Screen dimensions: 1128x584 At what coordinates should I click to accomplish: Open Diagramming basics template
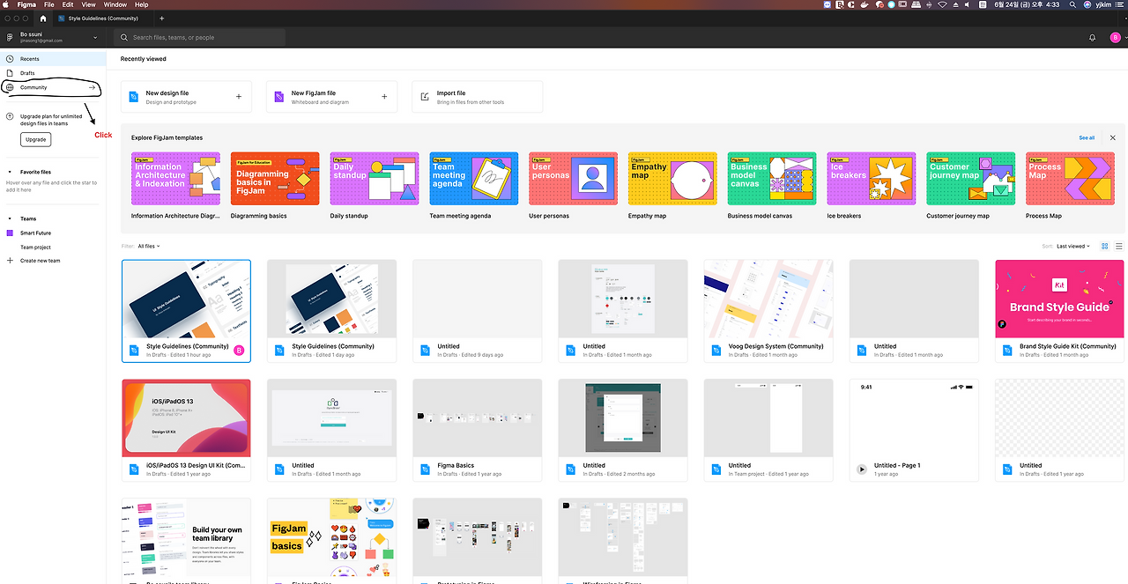tap(275, 186)
